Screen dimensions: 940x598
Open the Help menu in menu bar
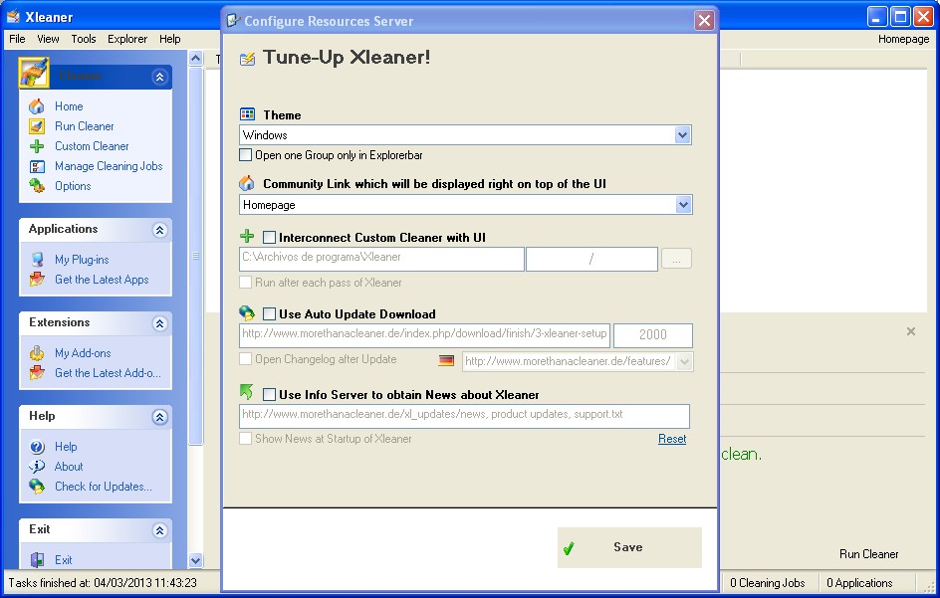tap(169, 39)
